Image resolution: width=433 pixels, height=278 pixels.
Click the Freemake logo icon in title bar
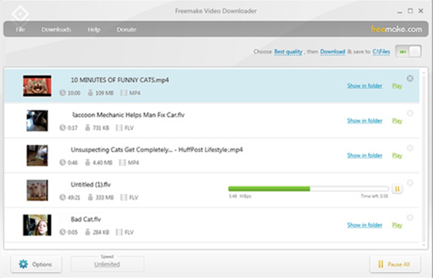pos(19,13)
